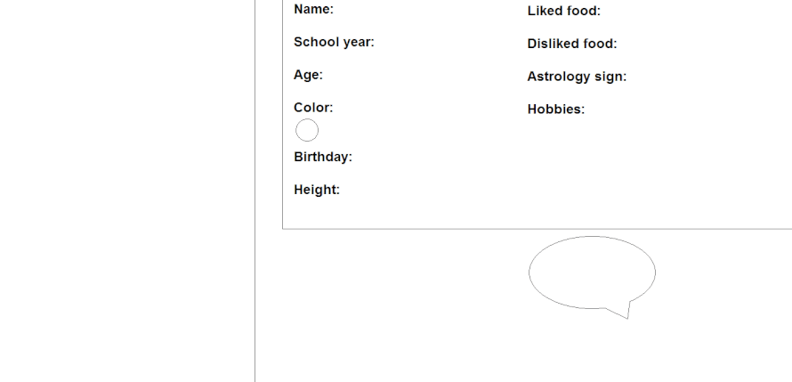This screenshot has width=792, height=382.
Task: Select the oval speech bubble
Action: pyautogui.click(x=591, y=272)
